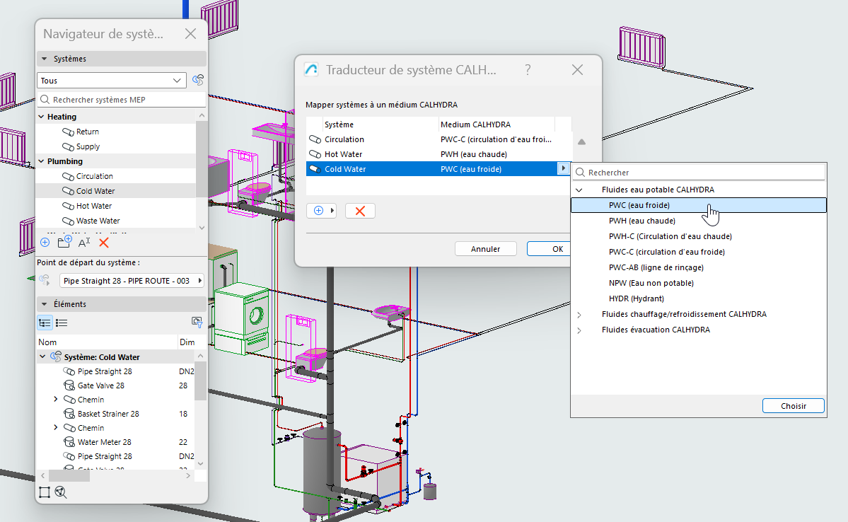Collapse the Heating systems group
848x522 pixels.
42,117
